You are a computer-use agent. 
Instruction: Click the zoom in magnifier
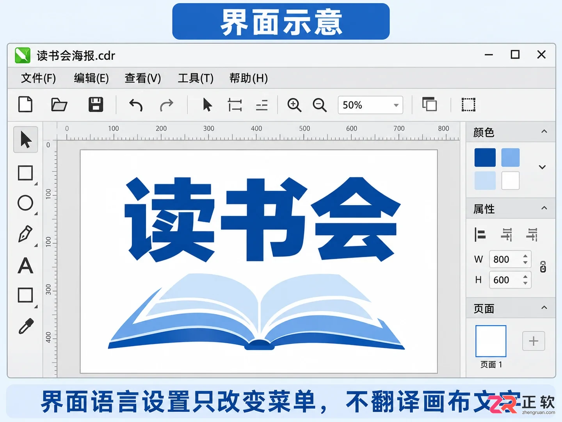294,105
